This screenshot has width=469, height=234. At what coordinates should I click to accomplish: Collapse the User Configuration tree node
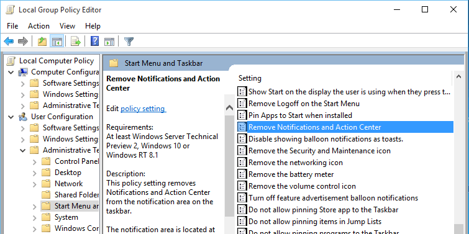(x=11, y=117)
